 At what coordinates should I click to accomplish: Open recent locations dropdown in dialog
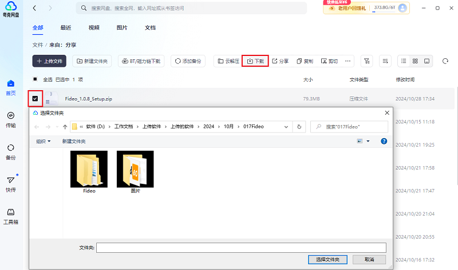pyautogui.click(x=57, y=127)
